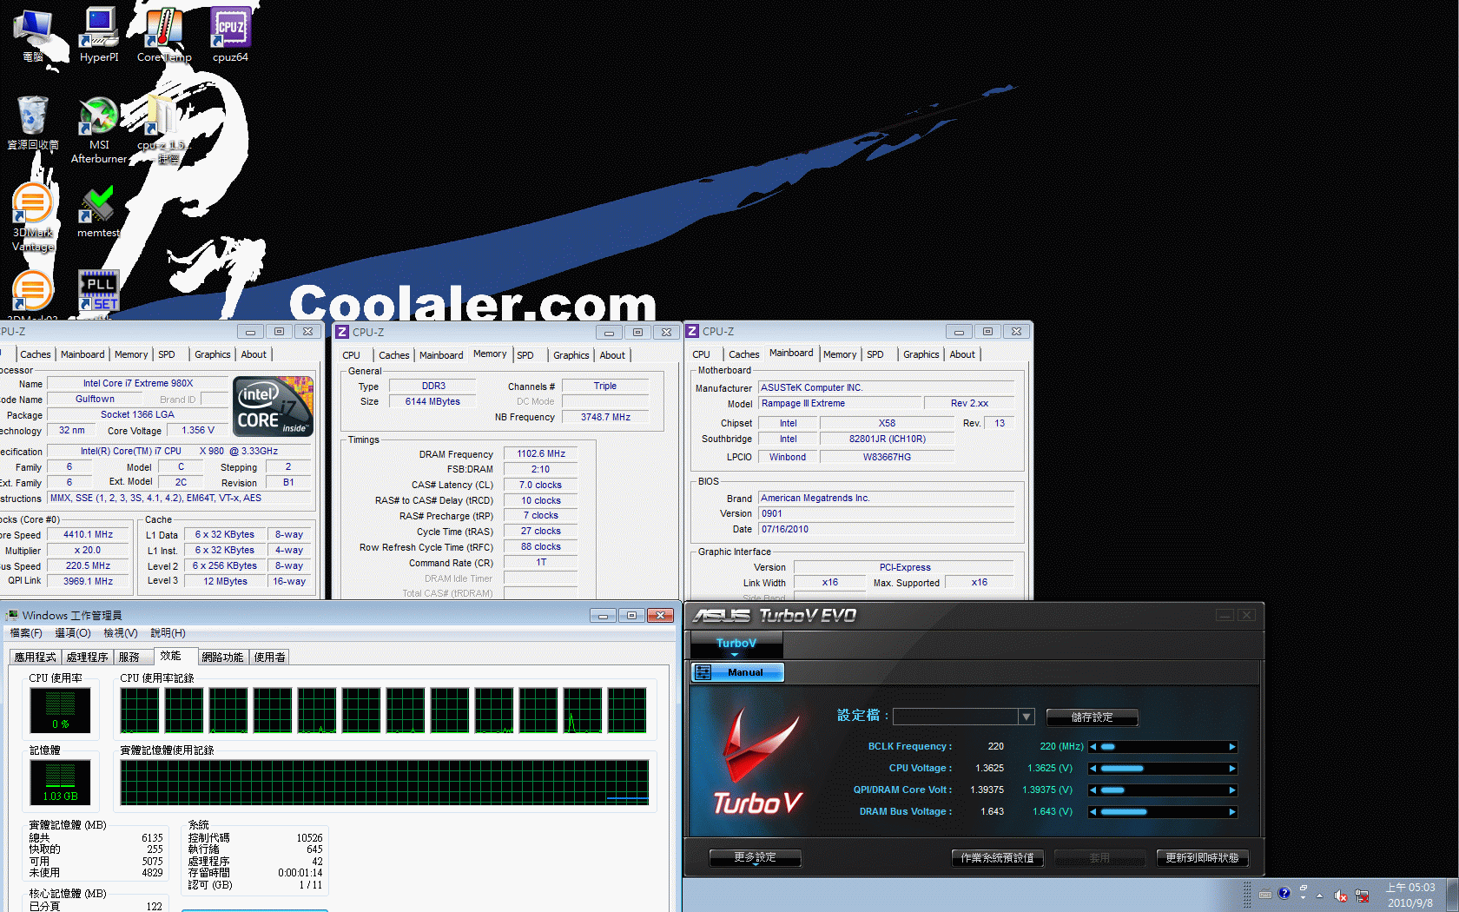Screen dimensions: 1459x912
Task: Click the CPU Voltage slider track
Action: [1163, 769]
